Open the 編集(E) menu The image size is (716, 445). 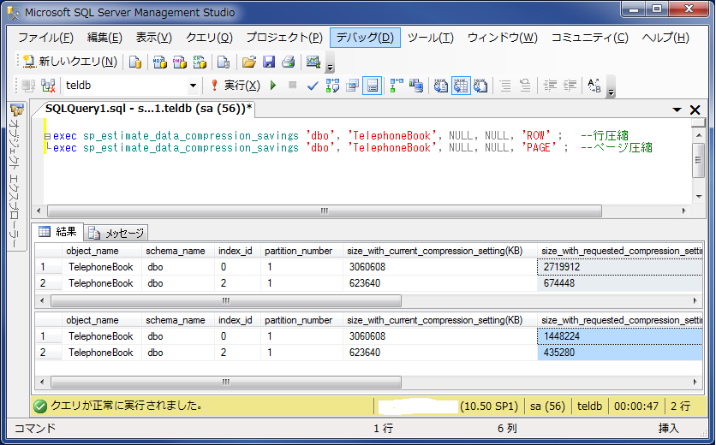(104, 38)
